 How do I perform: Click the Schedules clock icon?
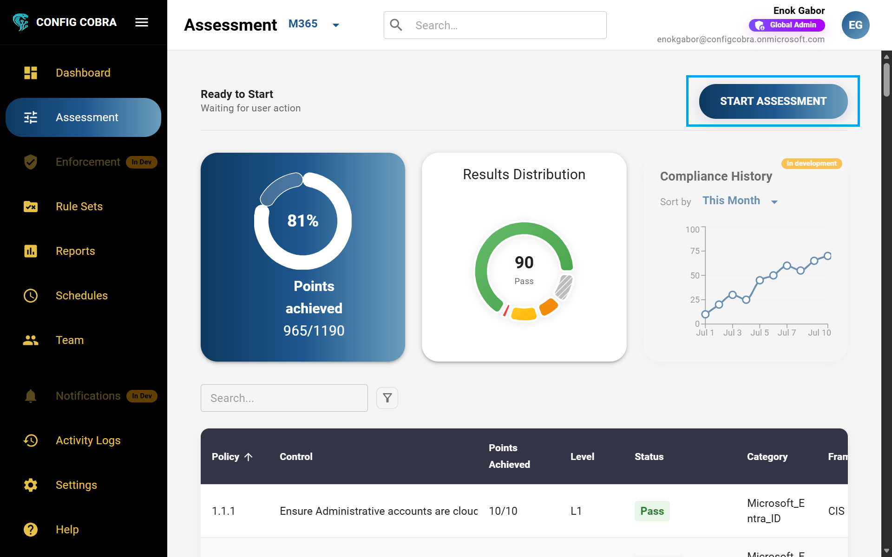[30, 296]
